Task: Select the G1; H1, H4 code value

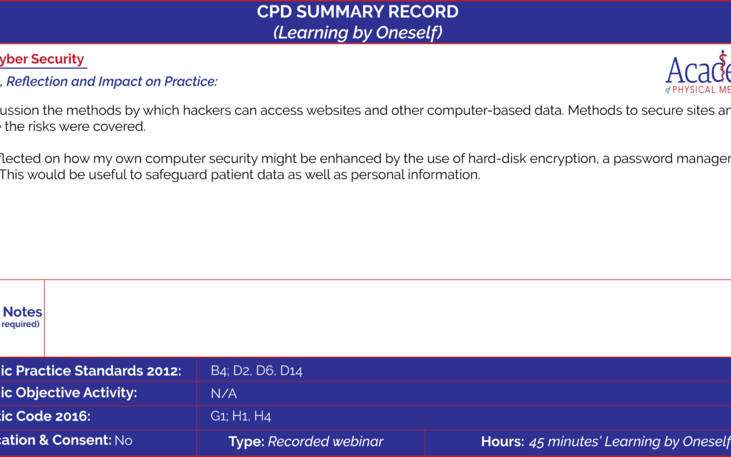Action: coord(240,416)
